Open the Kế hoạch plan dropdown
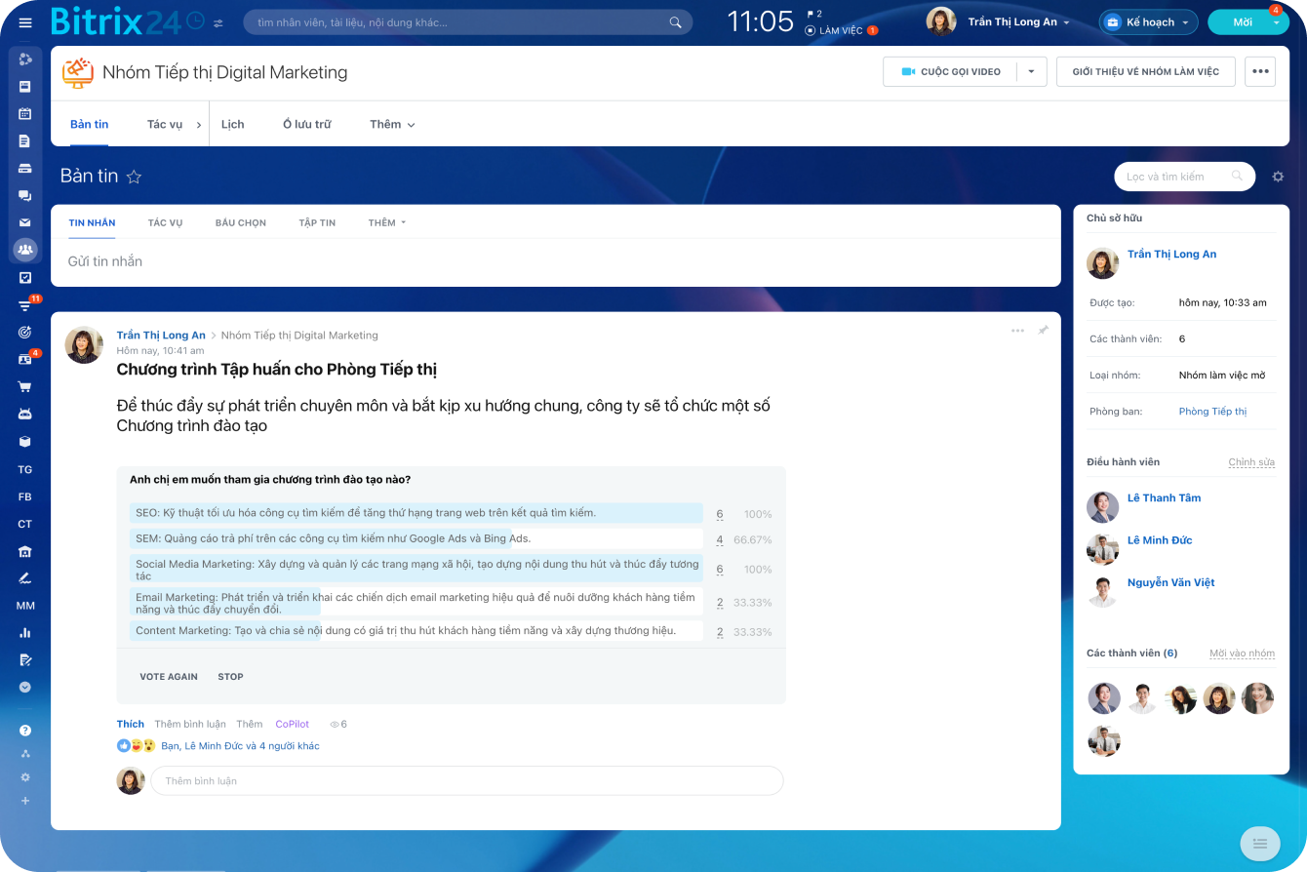 [1149, 22]
